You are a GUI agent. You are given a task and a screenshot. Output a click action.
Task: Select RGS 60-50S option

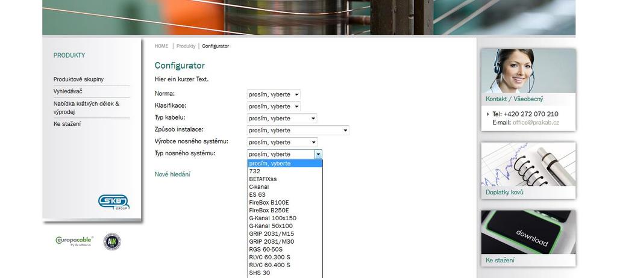tap(284, 249)
